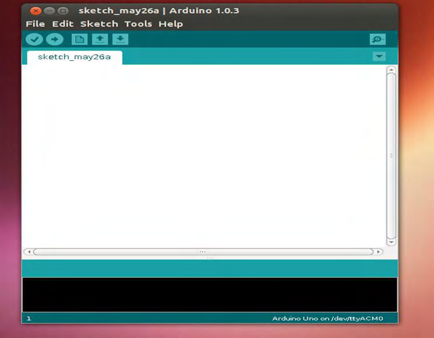The height and width of the screenshot is (338, 434).
Task: Click the horizontal scrollbar thumb
Action: [203, 252]
